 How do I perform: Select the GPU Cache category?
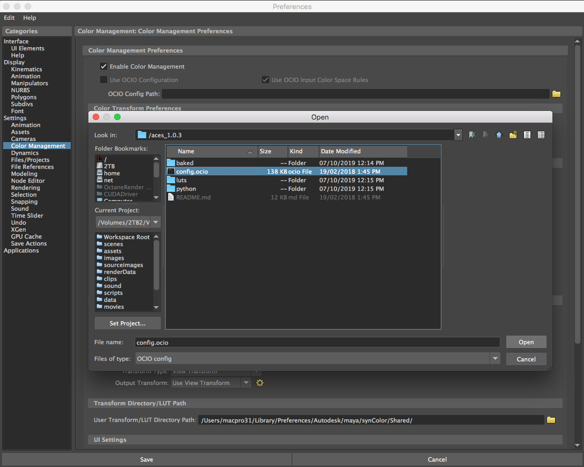[x=26, y=236]
